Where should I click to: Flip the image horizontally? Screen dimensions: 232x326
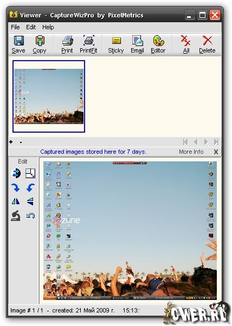[16, 201]
